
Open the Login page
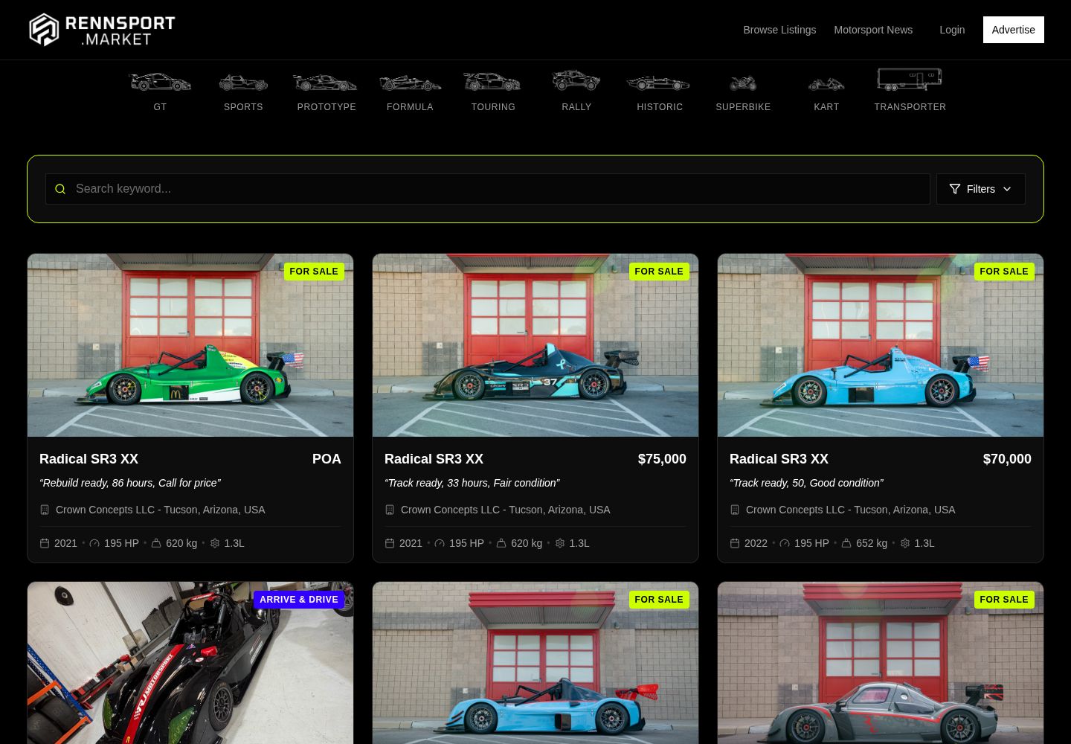pyautogui.click(x=952, y=30)
